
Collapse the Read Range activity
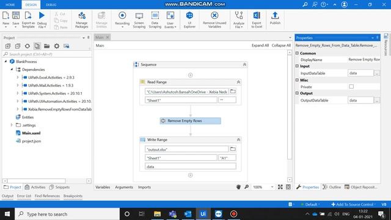238,82
